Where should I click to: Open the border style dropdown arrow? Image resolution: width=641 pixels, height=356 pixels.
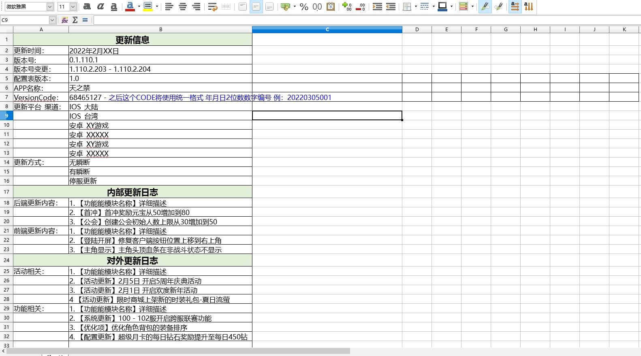[434, 6]
